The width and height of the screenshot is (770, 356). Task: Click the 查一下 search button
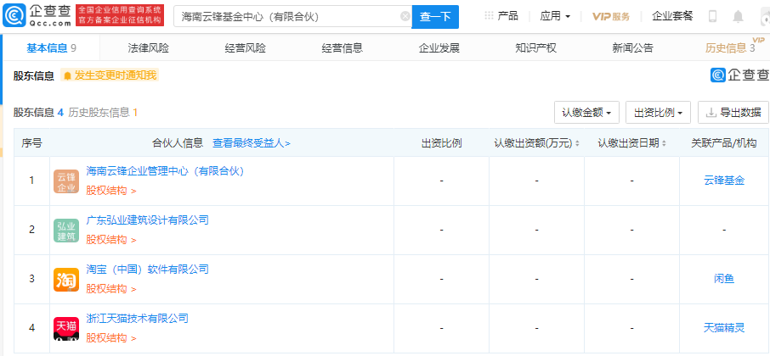[435, 17]
